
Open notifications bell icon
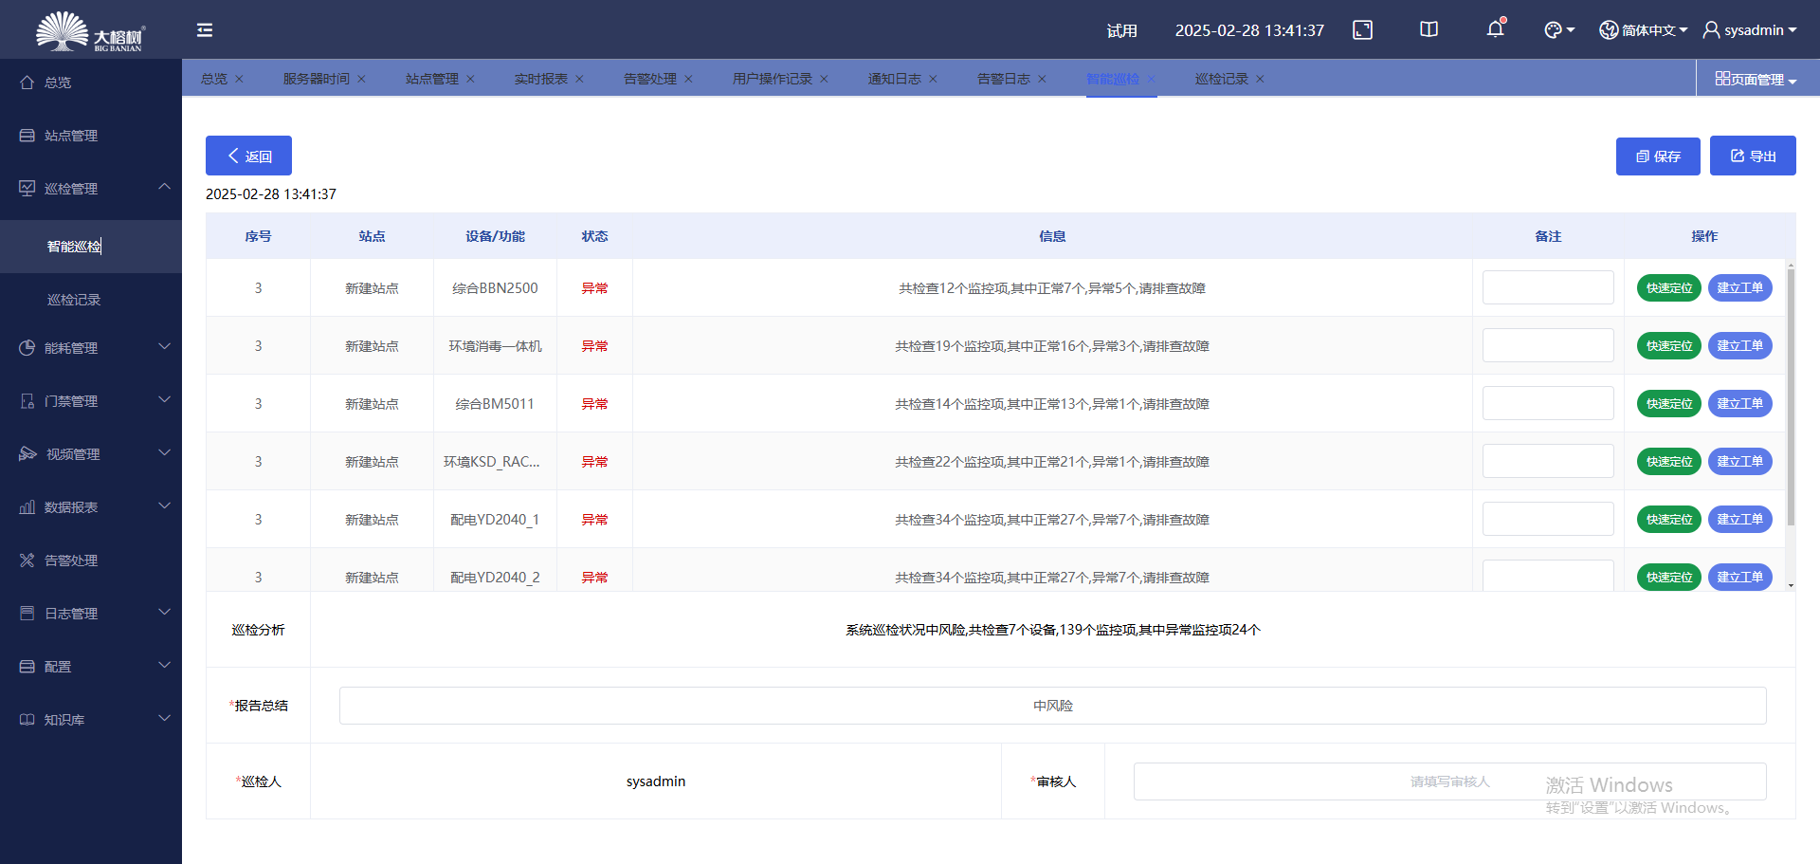click(x=1495, y=28)
